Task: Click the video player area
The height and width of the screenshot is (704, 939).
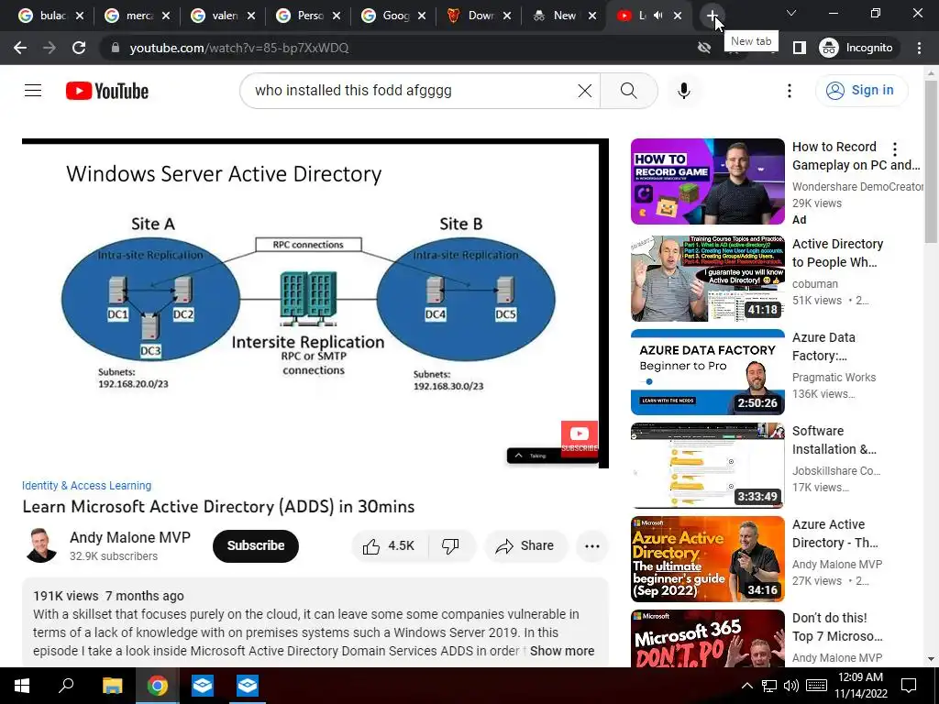Action: pos(315,303)
